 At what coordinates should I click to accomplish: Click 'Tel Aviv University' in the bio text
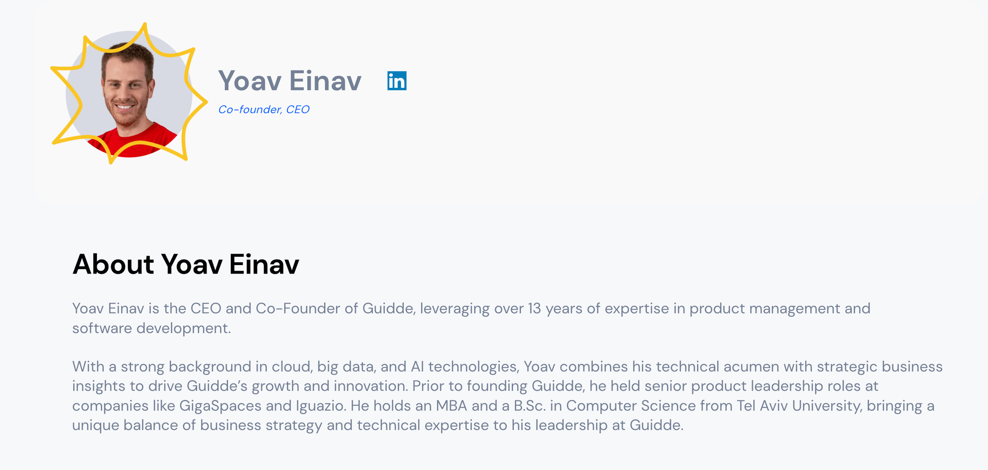pyautogui.click(x=799, y=406)
